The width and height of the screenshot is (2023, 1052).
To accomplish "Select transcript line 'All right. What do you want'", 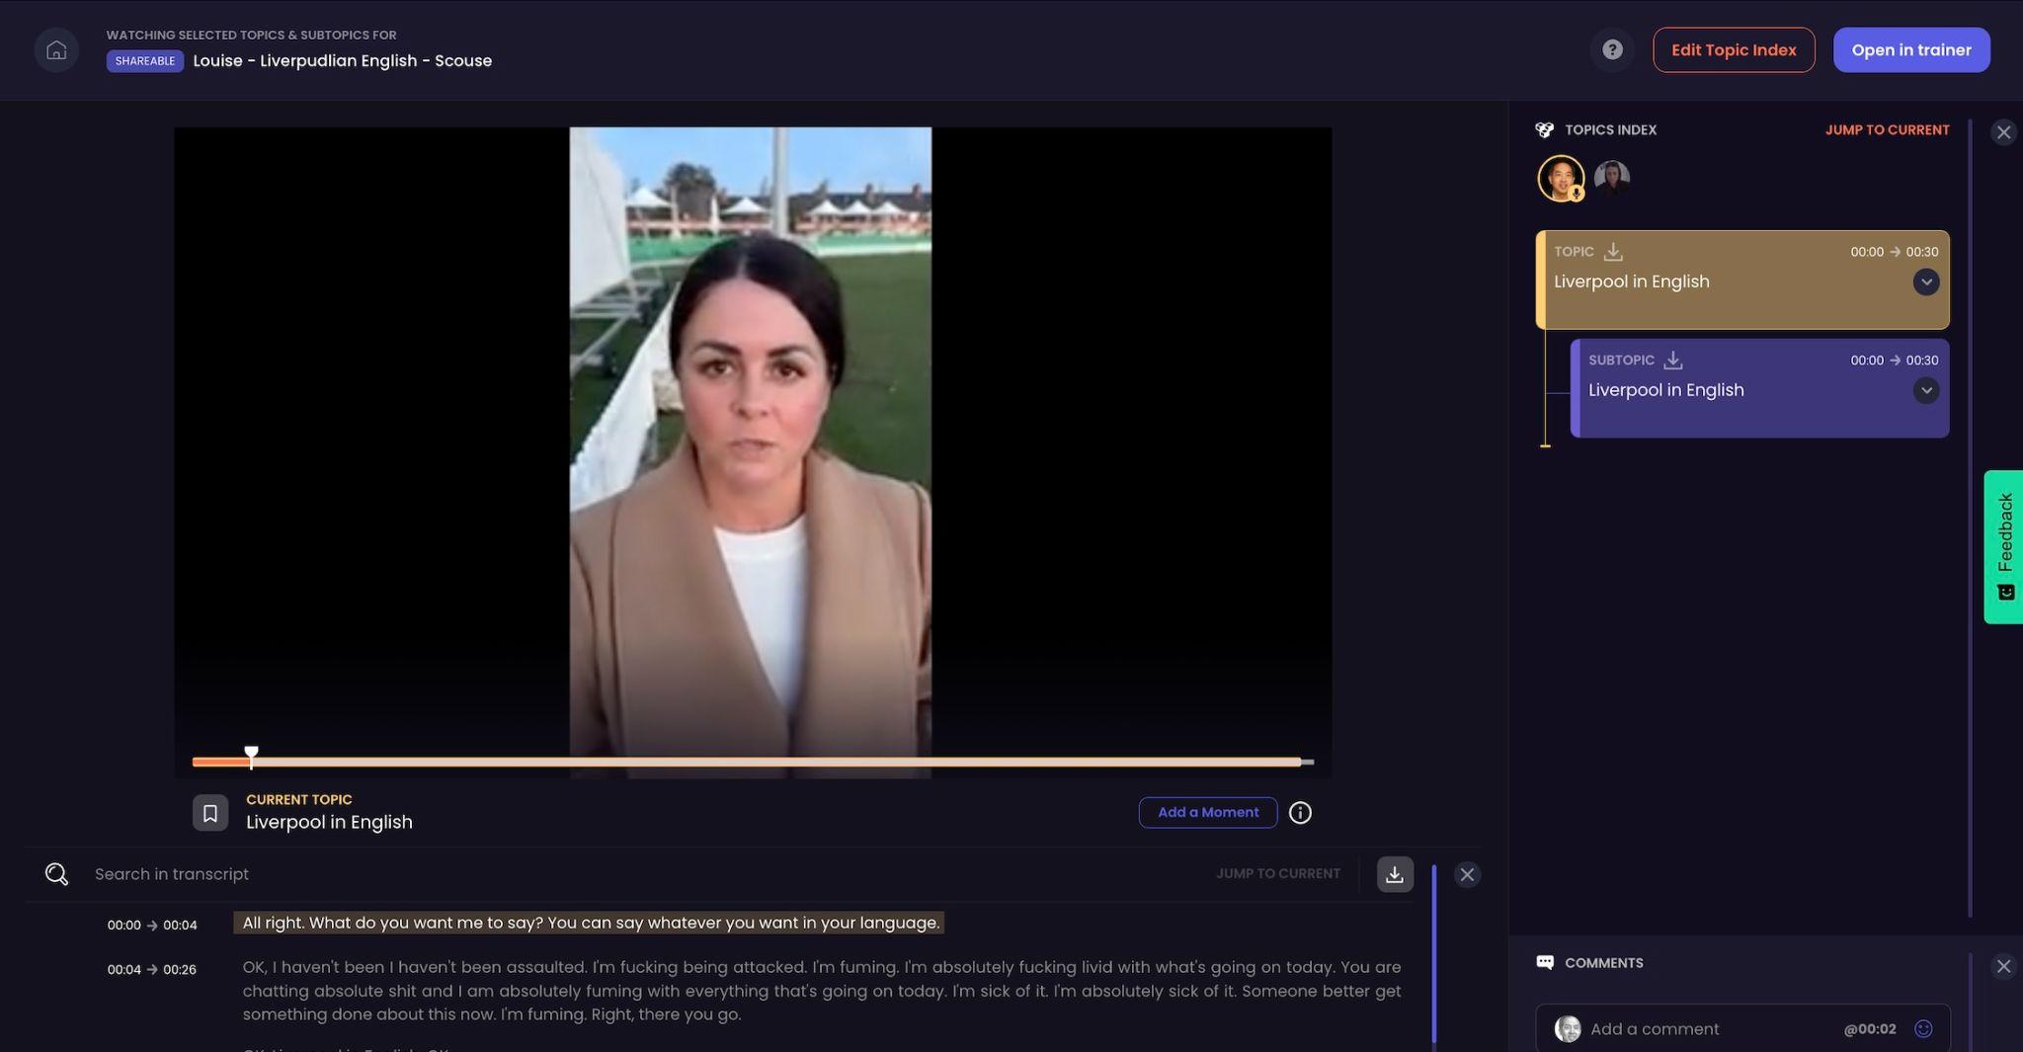I will pos(590,923).
